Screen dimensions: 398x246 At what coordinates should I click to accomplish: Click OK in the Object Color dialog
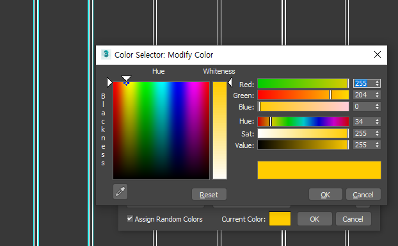point(314,219)
